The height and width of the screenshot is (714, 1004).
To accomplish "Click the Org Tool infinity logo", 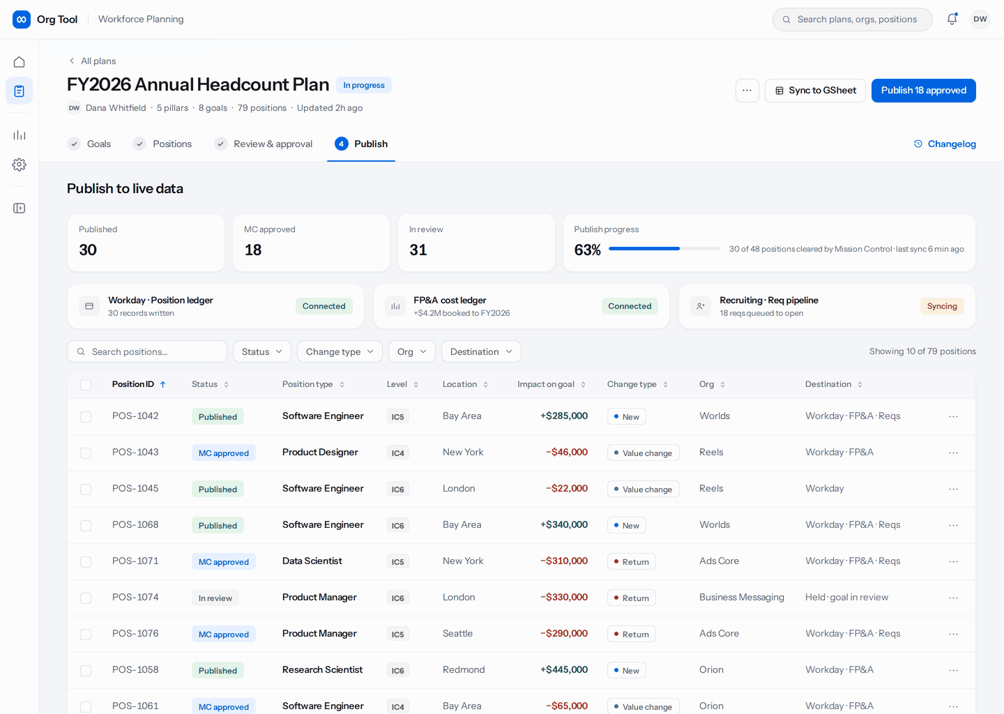I will coord(22,20).
